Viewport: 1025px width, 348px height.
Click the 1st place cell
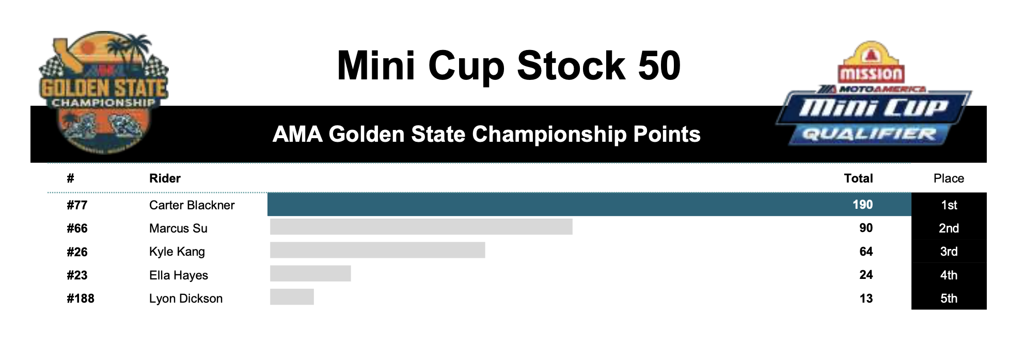pyautogui.click(x=949, y=205)
